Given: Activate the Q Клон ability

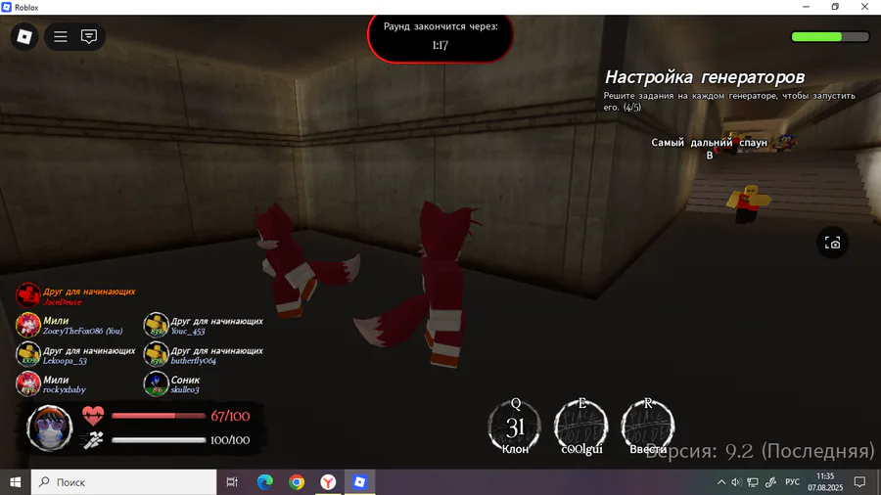Looking at the screenshot, I should [x=515, y=426].
